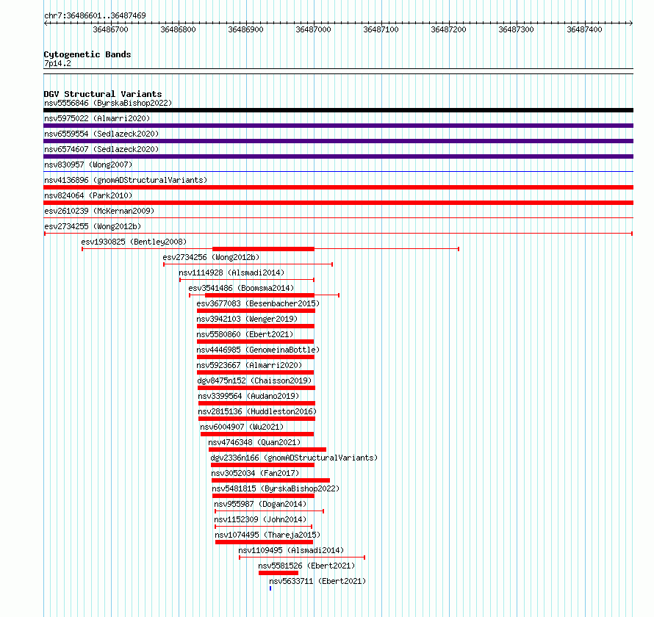The height and width of the screenshot is (617, 654).
Task: Open nsv4446985 (GenomeinaBottle) label
Action: (258, 350)
